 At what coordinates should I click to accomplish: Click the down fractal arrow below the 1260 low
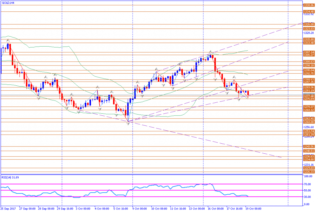[x=128, y=124]
